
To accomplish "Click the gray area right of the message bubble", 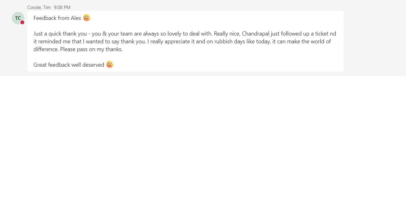I will (374, 41).
